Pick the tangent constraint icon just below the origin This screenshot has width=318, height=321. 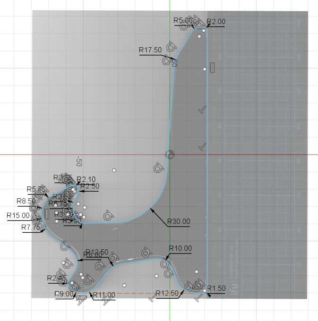[157, 168]
